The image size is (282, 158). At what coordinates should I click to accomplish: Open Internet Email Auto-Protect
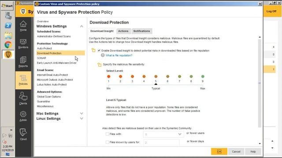(52, 75)
